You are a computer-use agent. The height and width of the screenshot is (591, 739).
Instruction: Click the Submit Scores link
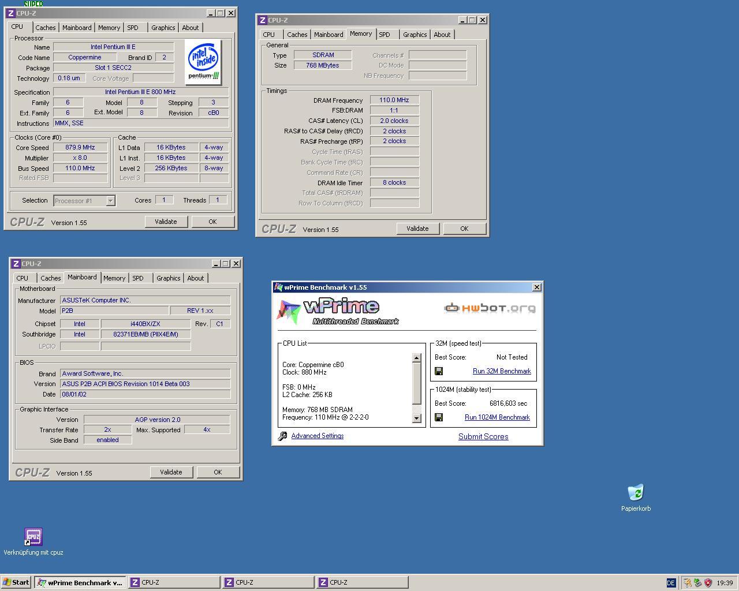click(483, 436)
